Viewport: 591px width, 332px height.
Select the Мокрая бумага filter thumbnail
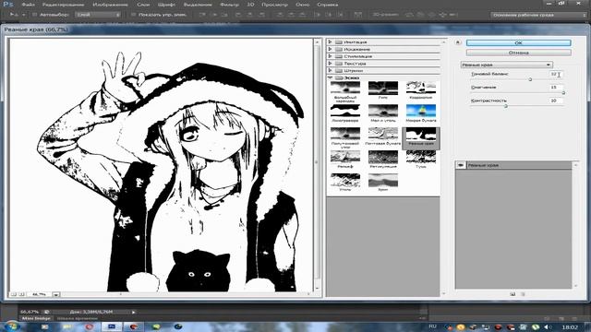[421, 112]
